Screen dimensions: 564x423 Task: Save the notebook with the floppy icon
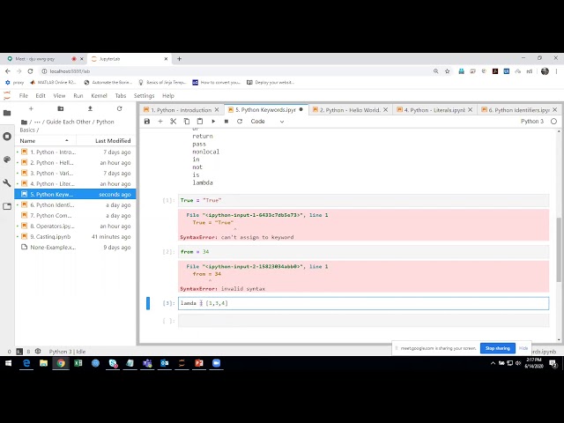click(147, 122)
